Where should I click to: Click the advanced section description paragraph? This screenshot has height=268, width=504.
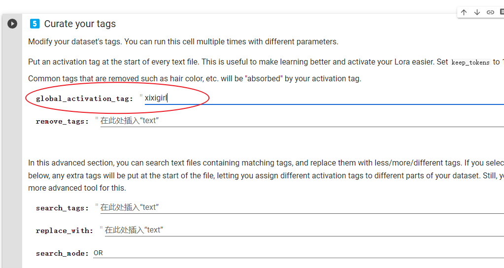pyautogui.click(x=266, y=175)
